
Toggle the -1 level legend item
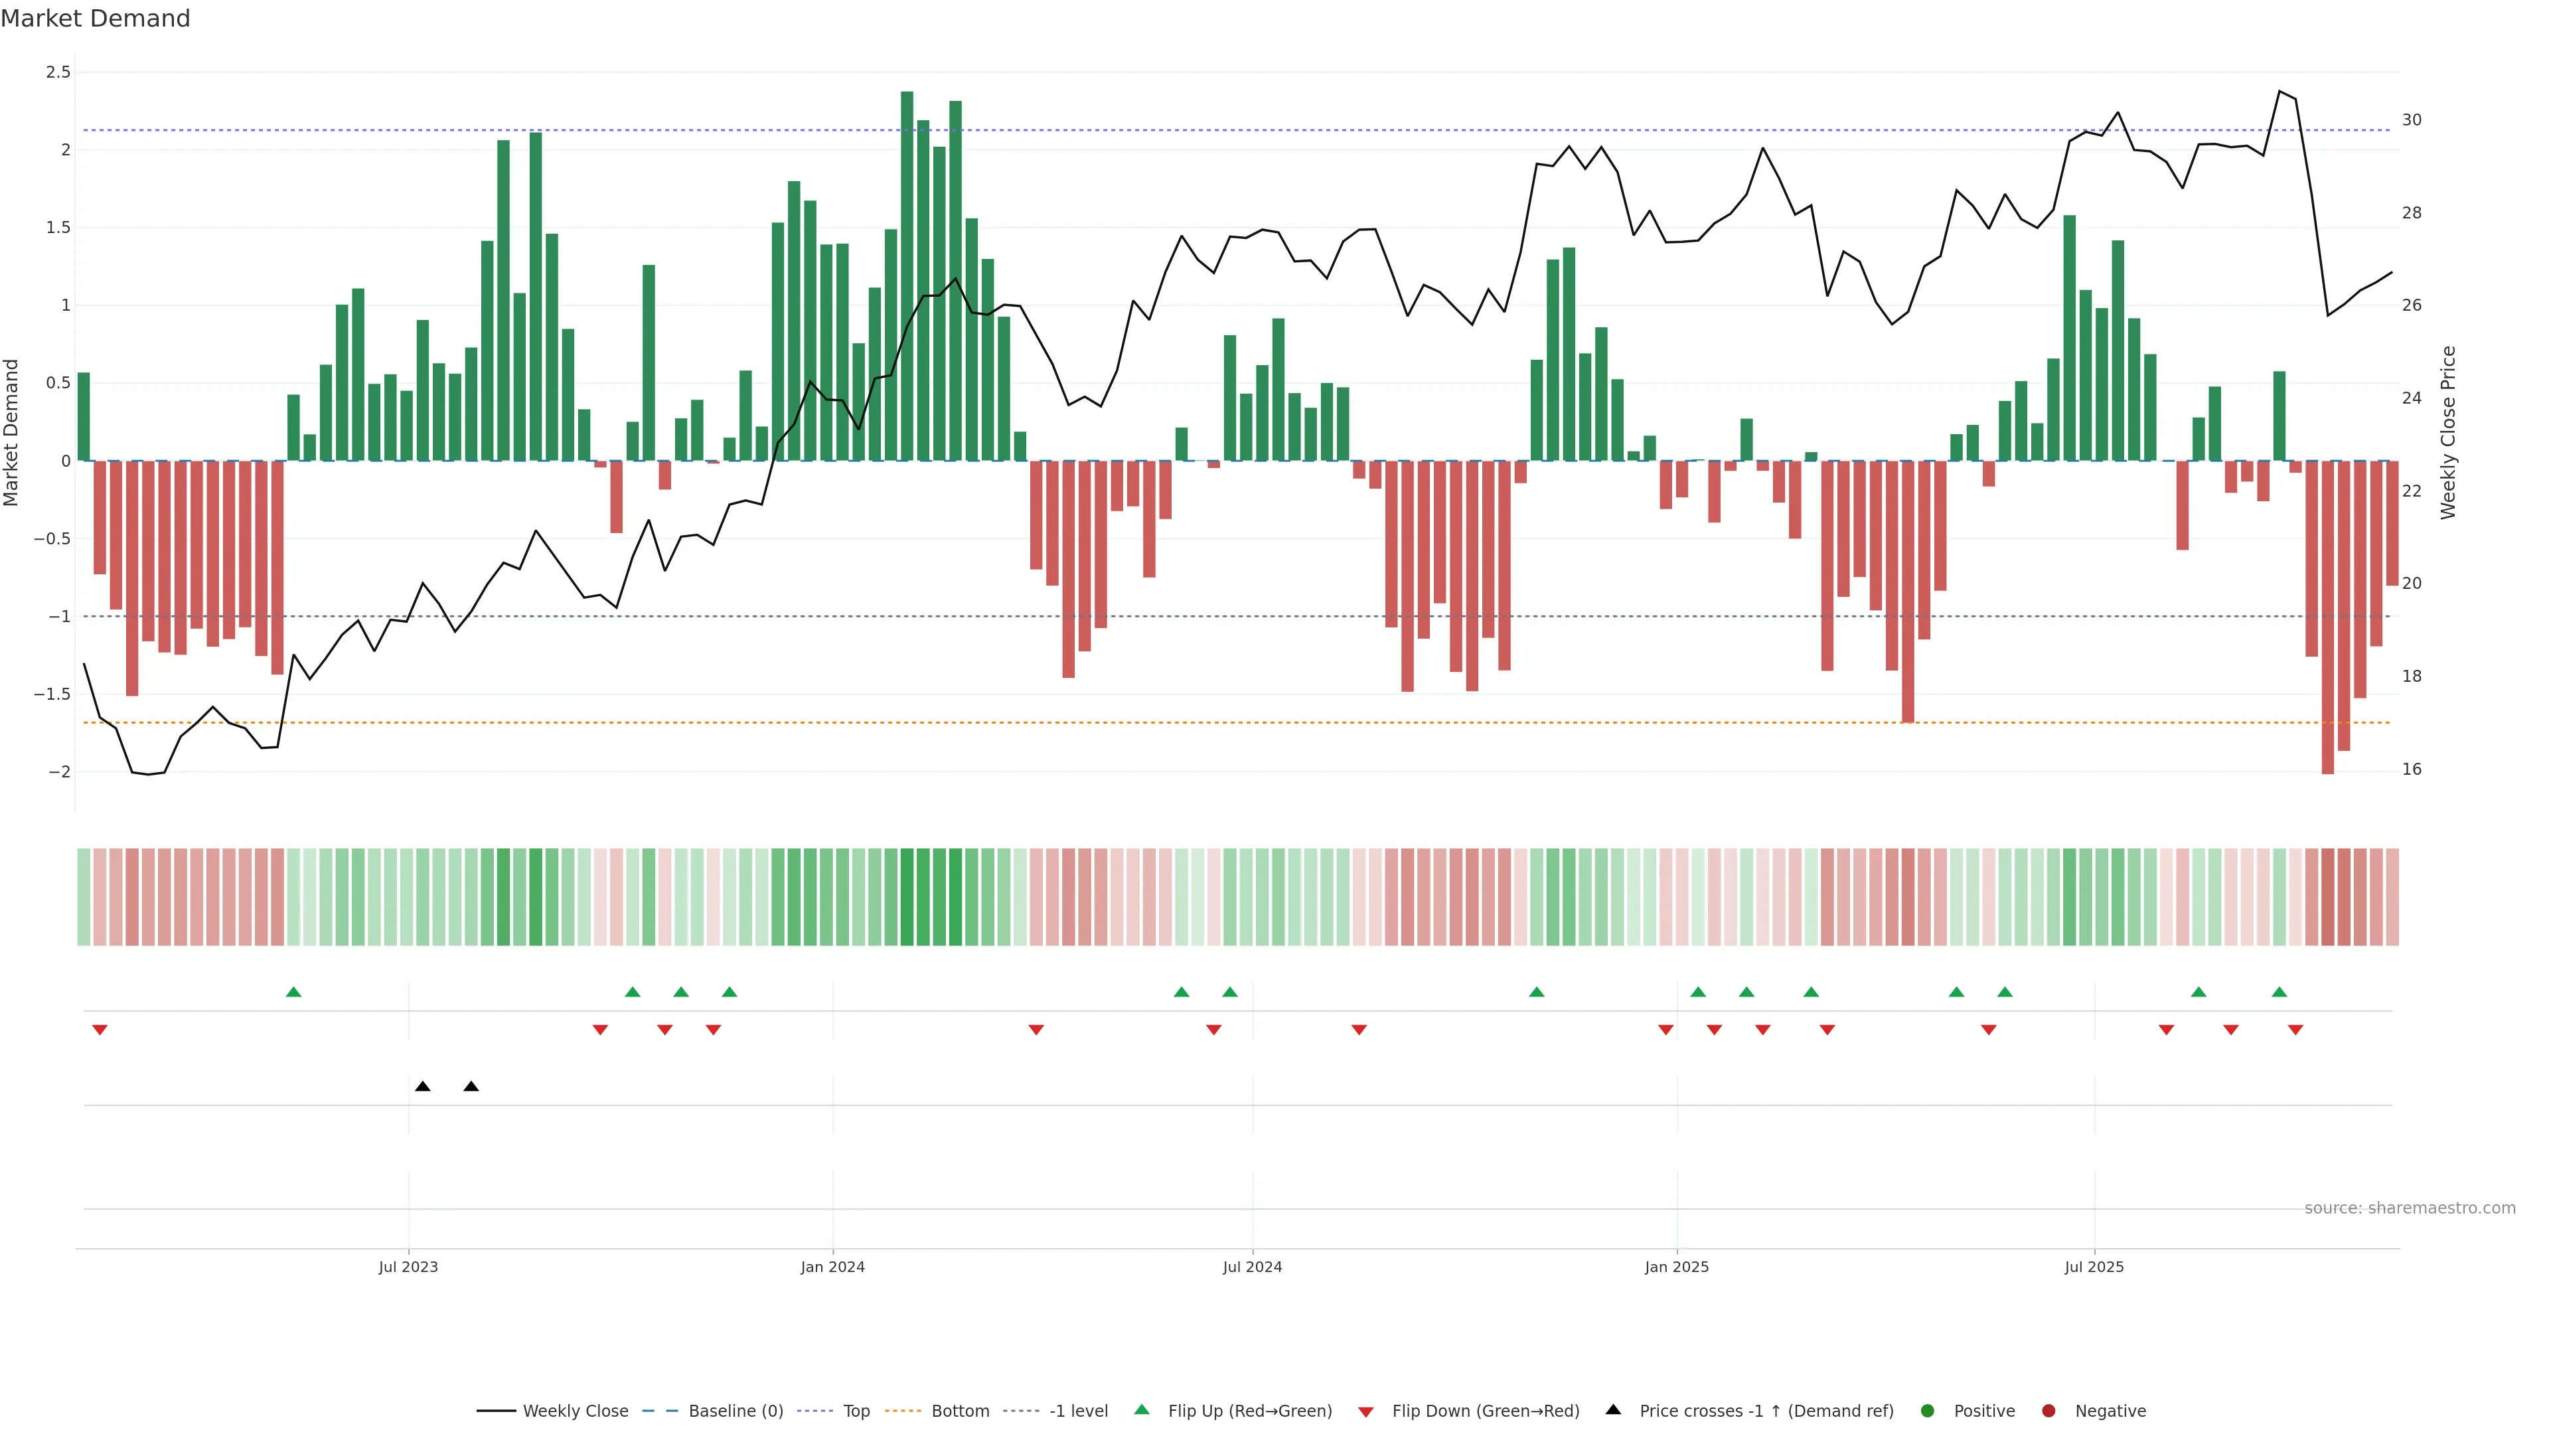(1077, 1411)
